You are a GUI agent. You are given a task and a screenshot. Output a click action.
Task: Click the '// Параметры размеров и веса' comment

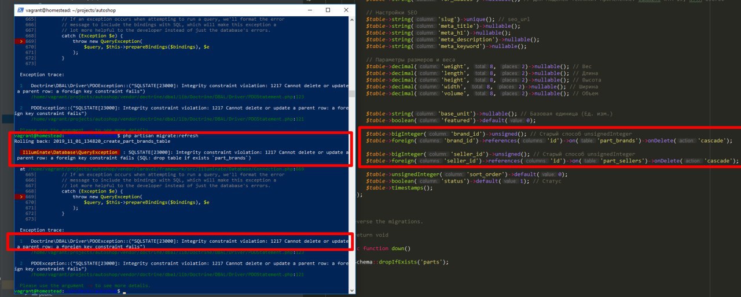click(x=410, y=60)
